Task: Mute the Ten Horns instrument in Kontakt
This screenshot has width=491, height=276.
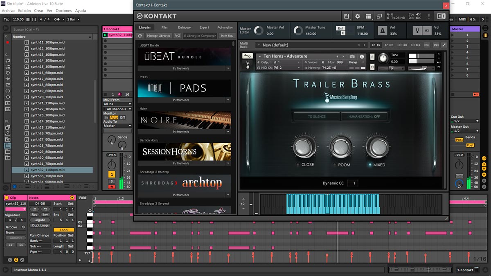Action: [372, 67]
